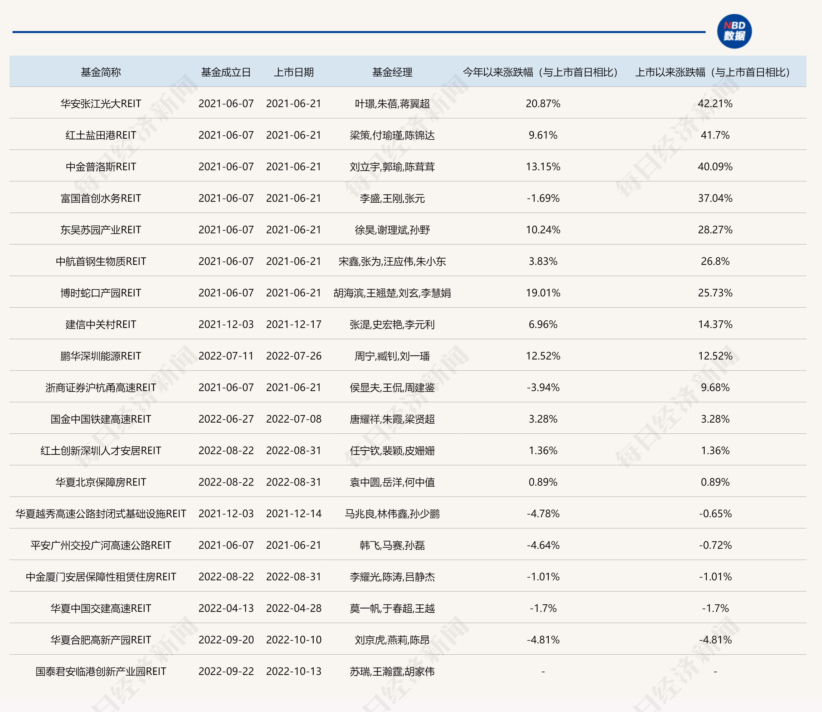Click the 基金经理 column header
The height and width of the screenshot is (712, 822).
(x=392, y=72)
